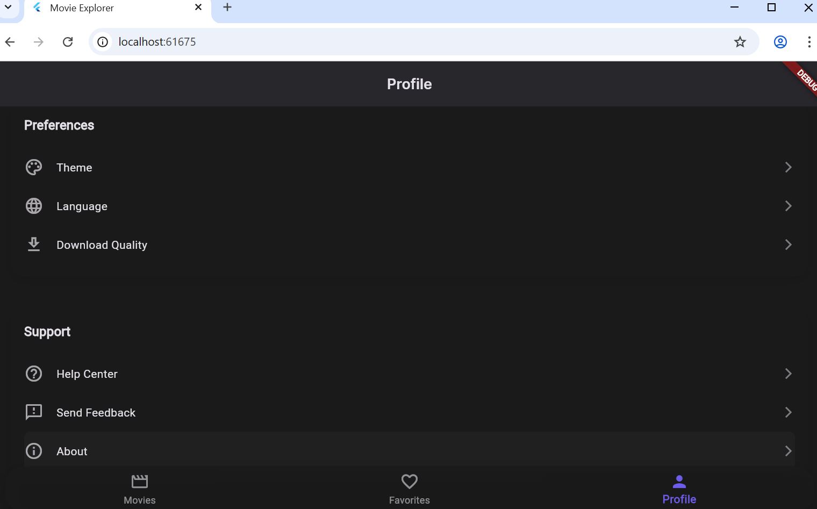Image resolution: width=817 pixels, height=509 pixels.
Task: Select the Favorites heart icon
Action: click(409, 481)
